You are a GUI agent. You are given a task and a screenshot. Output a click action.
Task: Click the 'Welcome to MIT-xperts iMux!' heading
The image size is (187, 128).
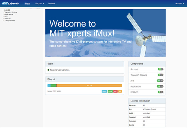click(82, 28)
